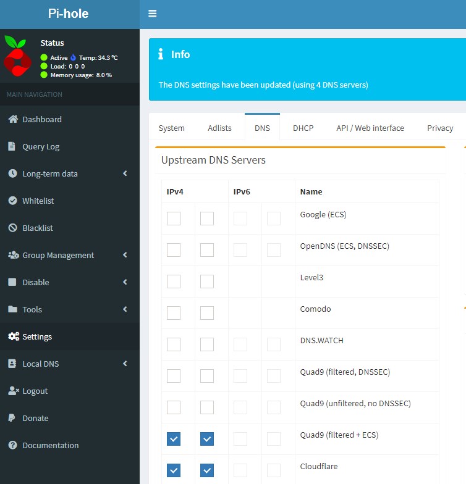Expand the Tools submenu arrow

(125, 309)
